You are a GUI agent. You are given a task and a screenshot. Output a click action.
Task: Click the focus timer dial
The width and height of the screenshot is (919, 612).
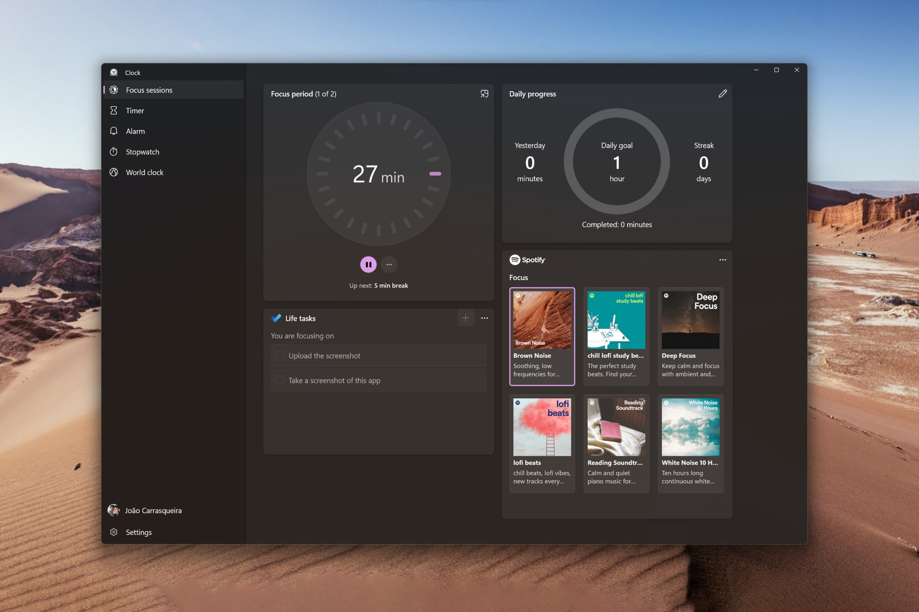[x=378, y=174]
